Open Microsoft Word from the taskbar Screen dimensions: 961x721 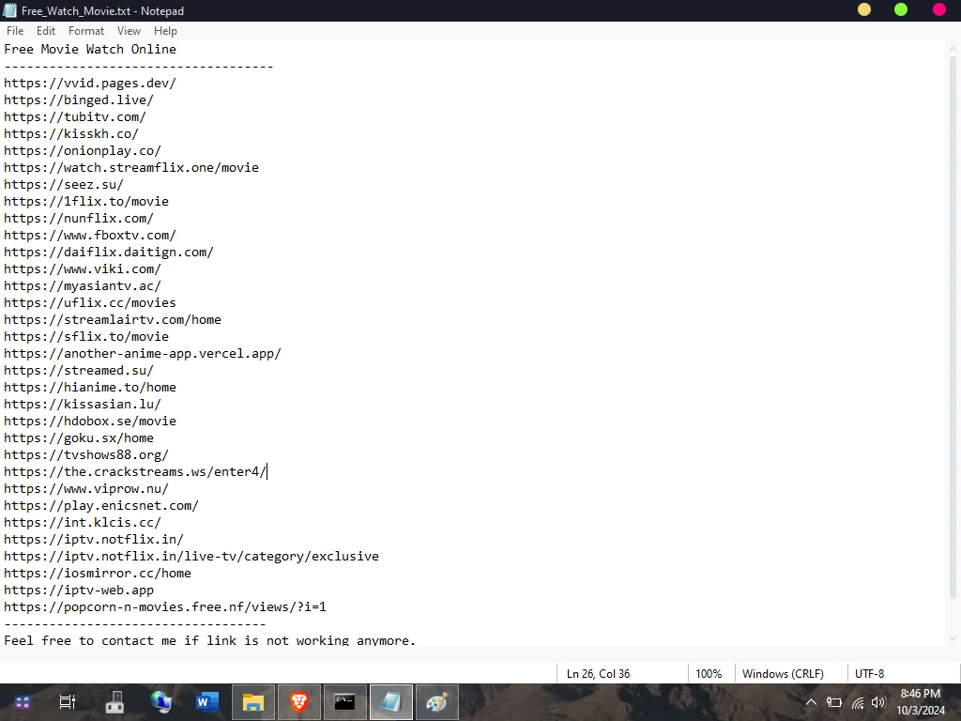207,702
